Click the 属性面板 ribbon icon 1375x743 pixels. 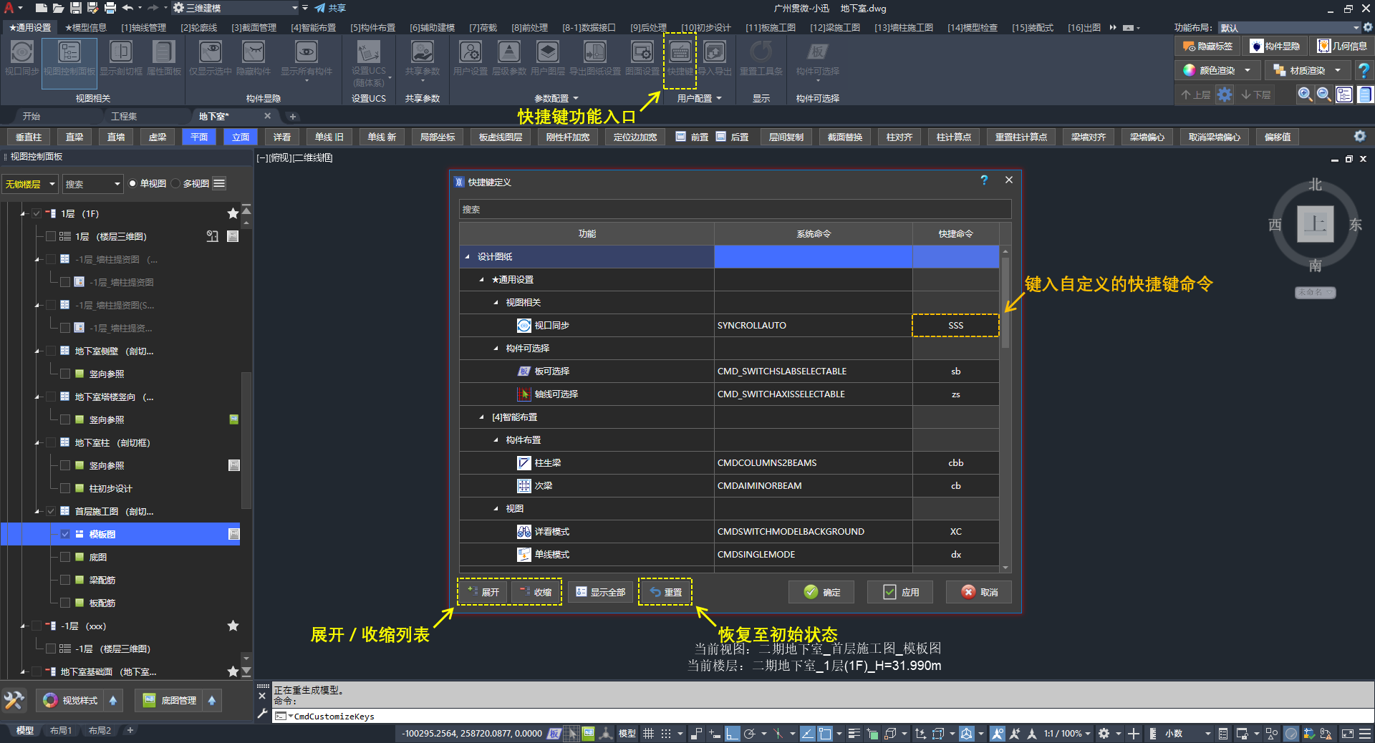pos(164,57)
